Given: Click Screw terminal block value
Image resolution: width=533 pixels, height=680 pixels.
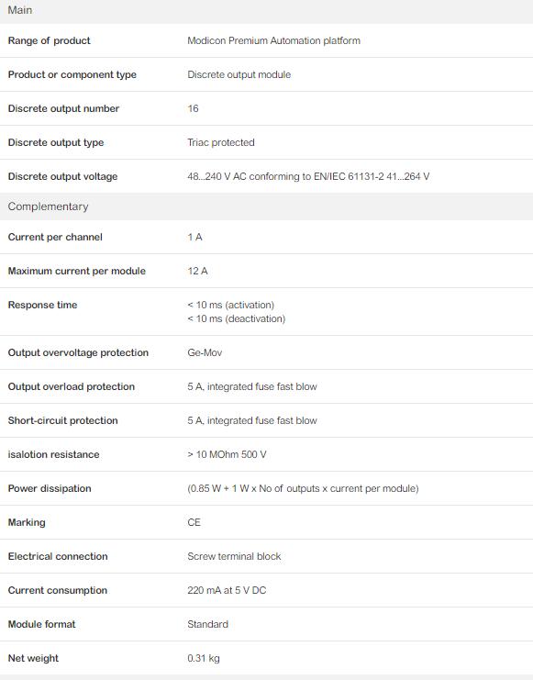Looking at the screenshot, I should click(x=234, y=556).
